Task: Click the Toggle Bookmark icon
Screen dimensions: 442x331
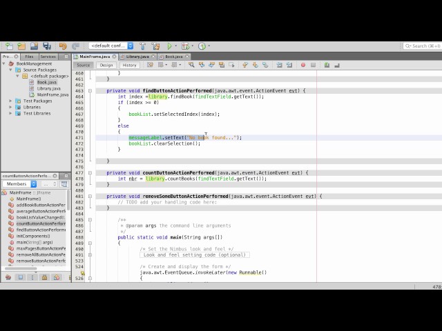Action: coord(265,65)
